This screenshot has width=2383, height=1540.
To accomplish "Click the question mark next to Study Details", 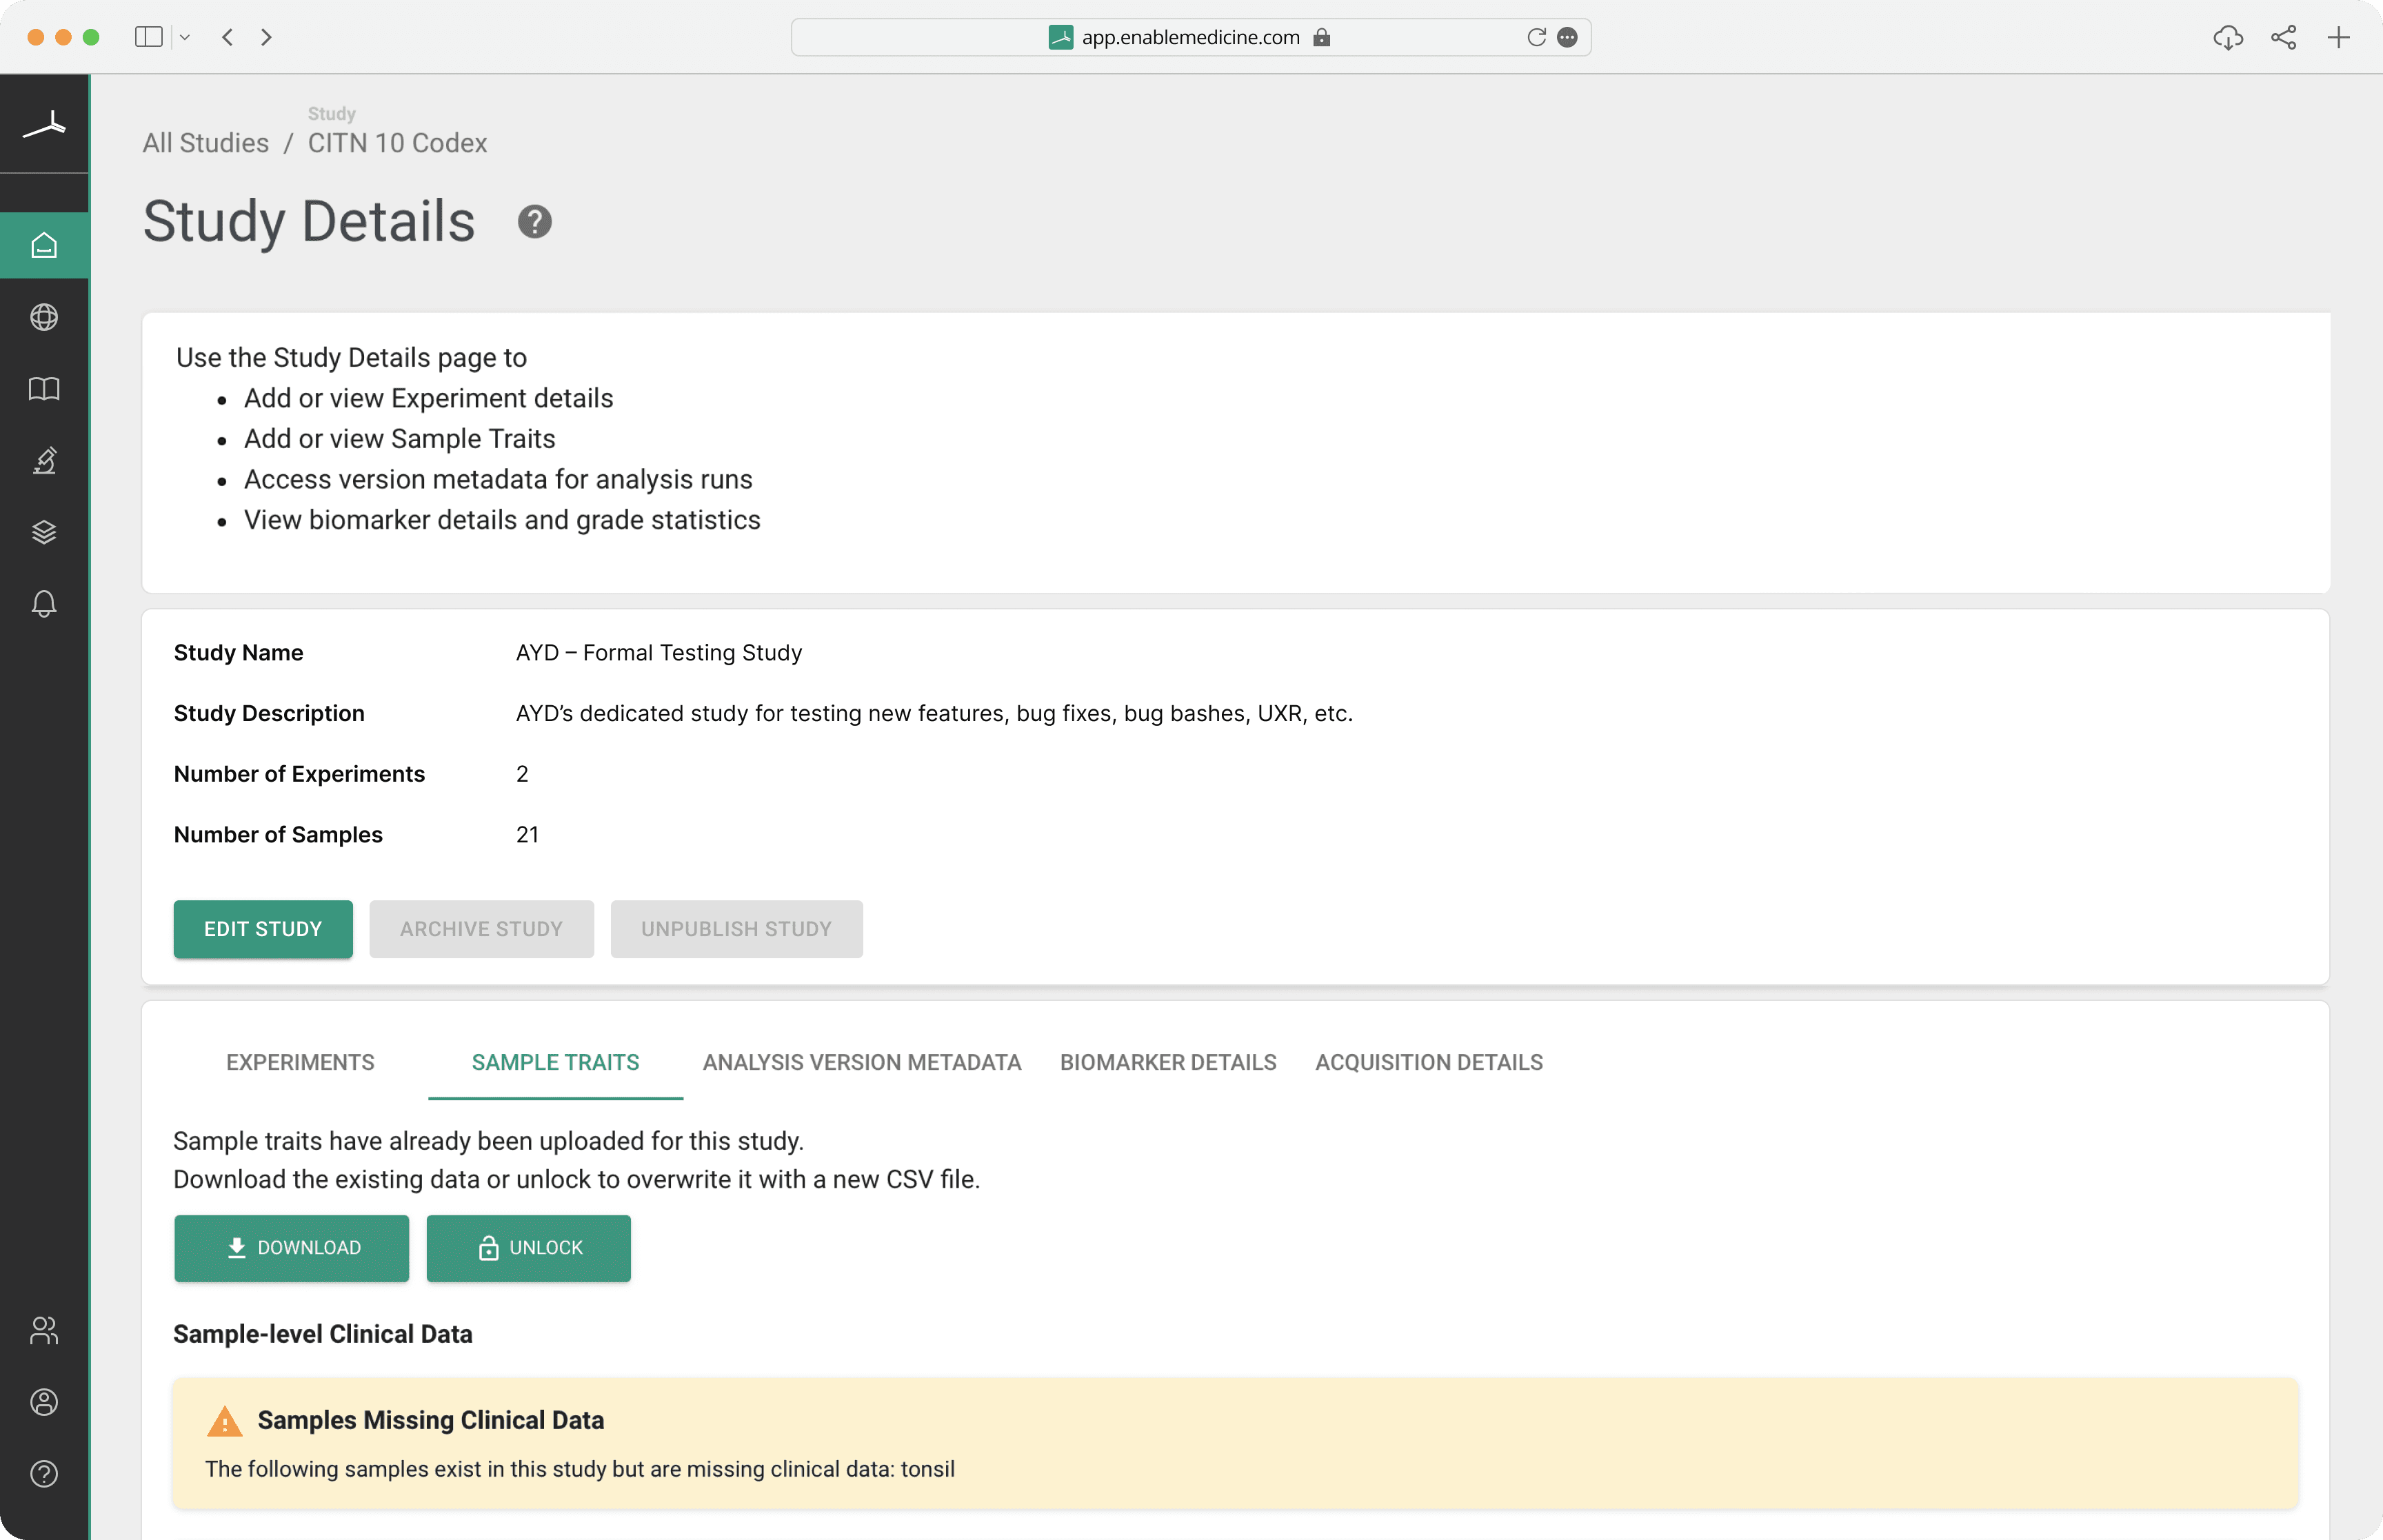I will (x=535, y=221).
